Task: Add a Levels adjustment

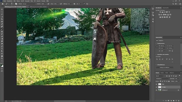Action: click(x=162, y=12)
